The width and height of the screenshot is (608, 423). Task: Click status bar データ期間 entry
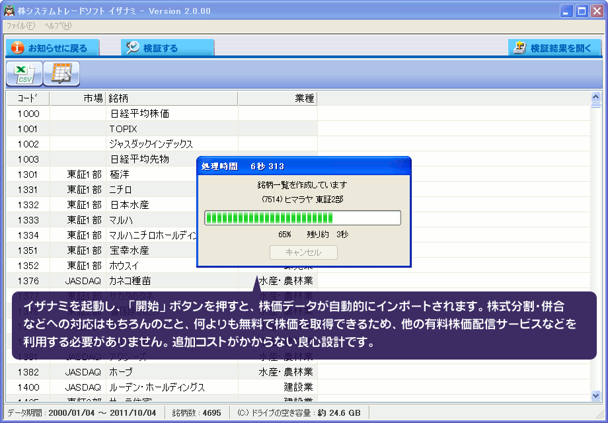[82, 413]
